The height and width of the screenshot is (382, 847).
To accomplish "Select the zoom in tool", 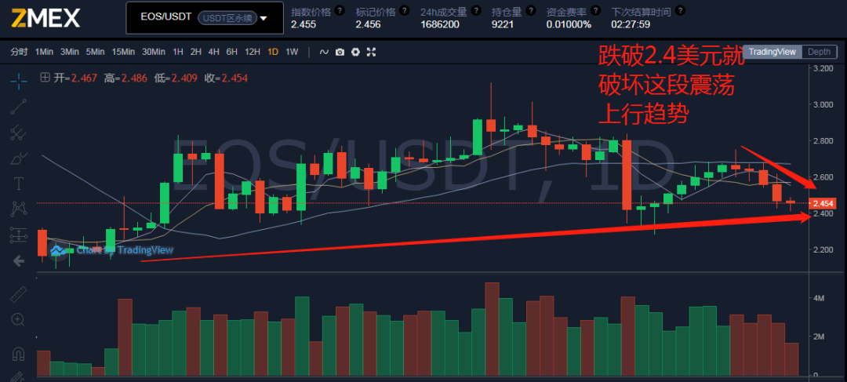I will 18,319.
